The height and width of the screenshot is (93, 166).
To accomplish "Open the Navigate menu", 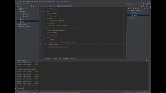I will click(x=28, y=2).
